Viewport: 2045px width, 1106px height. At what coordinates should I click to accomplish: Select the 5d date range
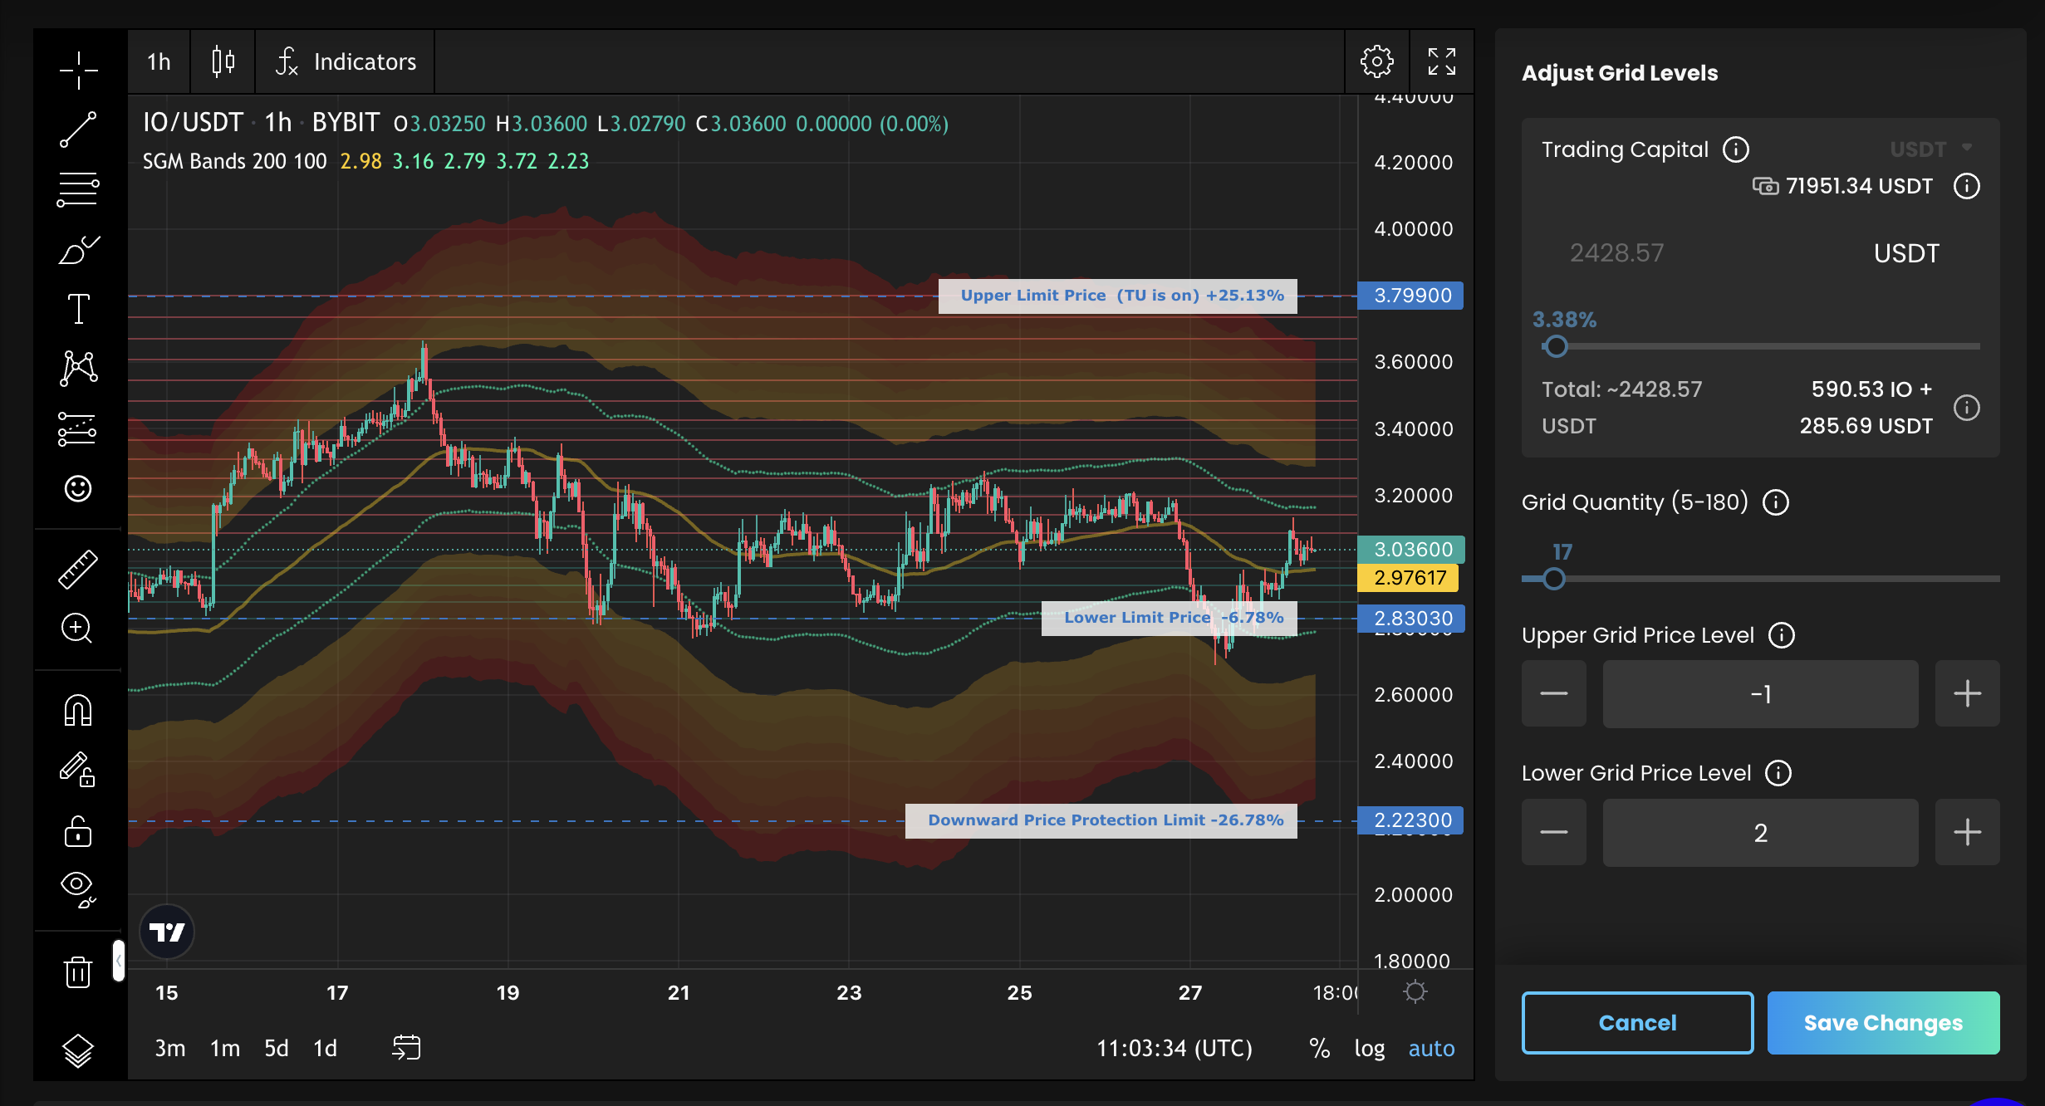276,1048
